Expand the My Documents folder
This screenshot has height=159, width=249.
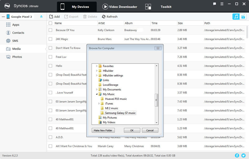pos(96,90)
